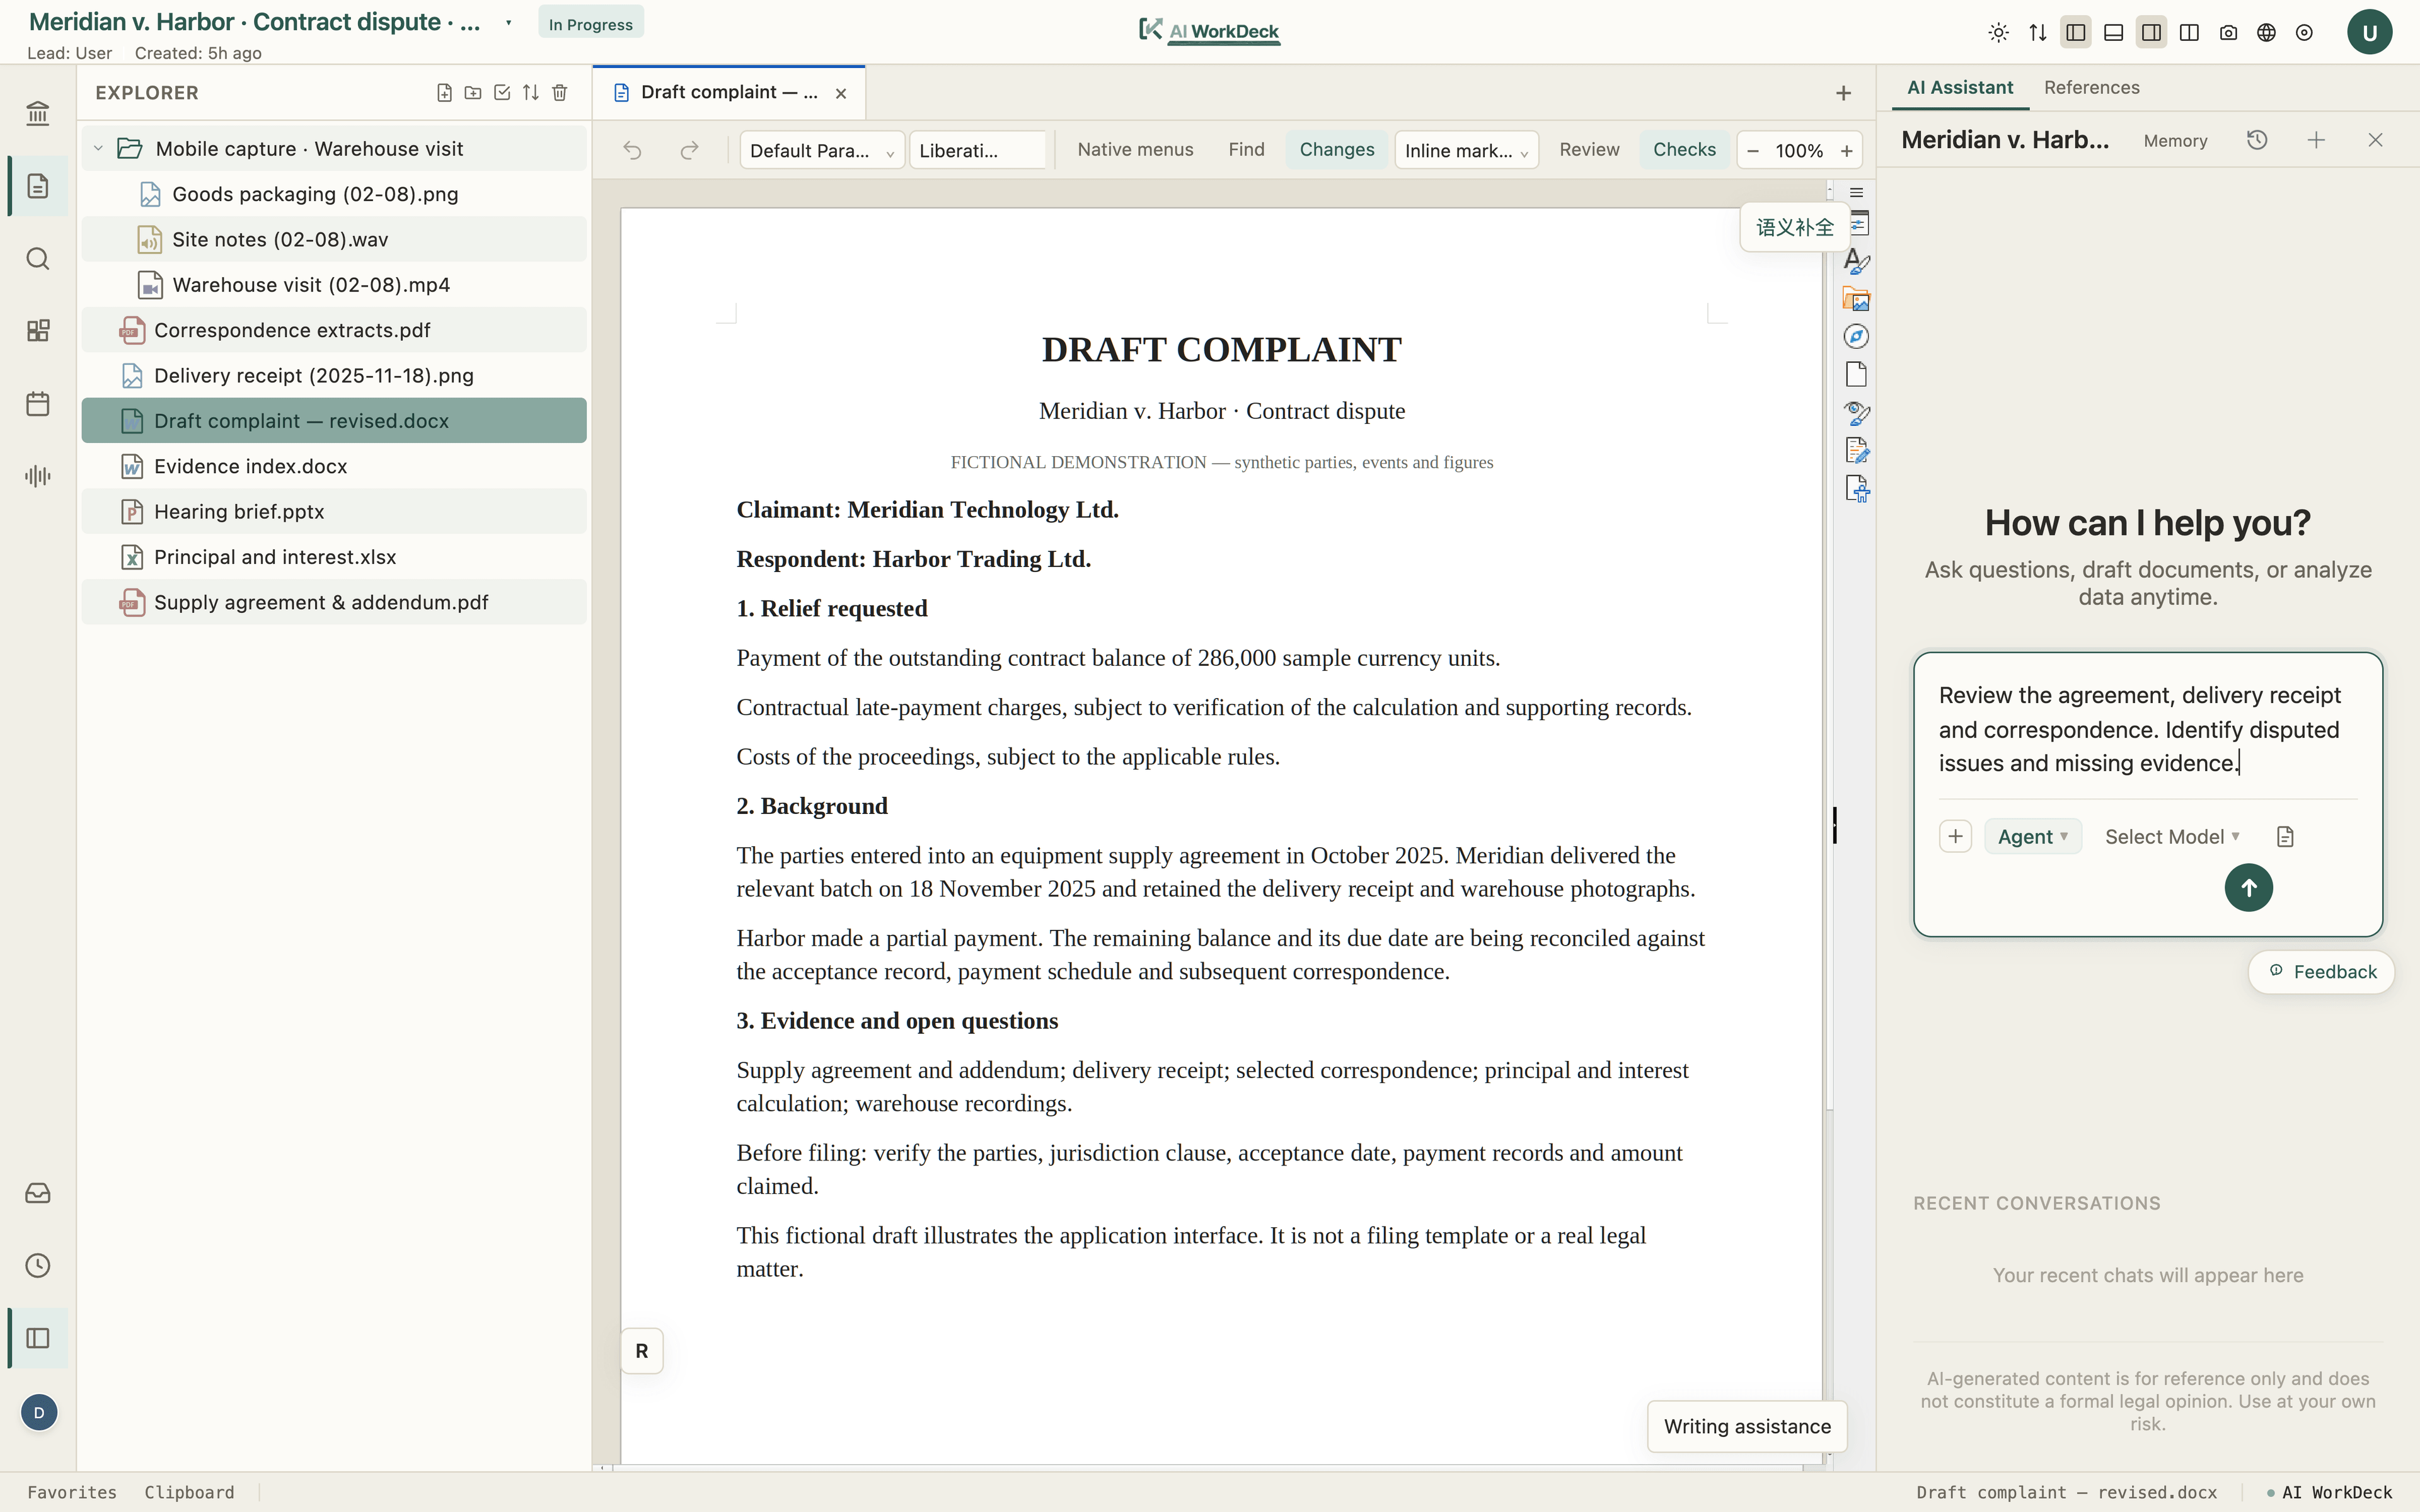
Task: Open the sidebar properties sliders icon
Action: 1860,223
